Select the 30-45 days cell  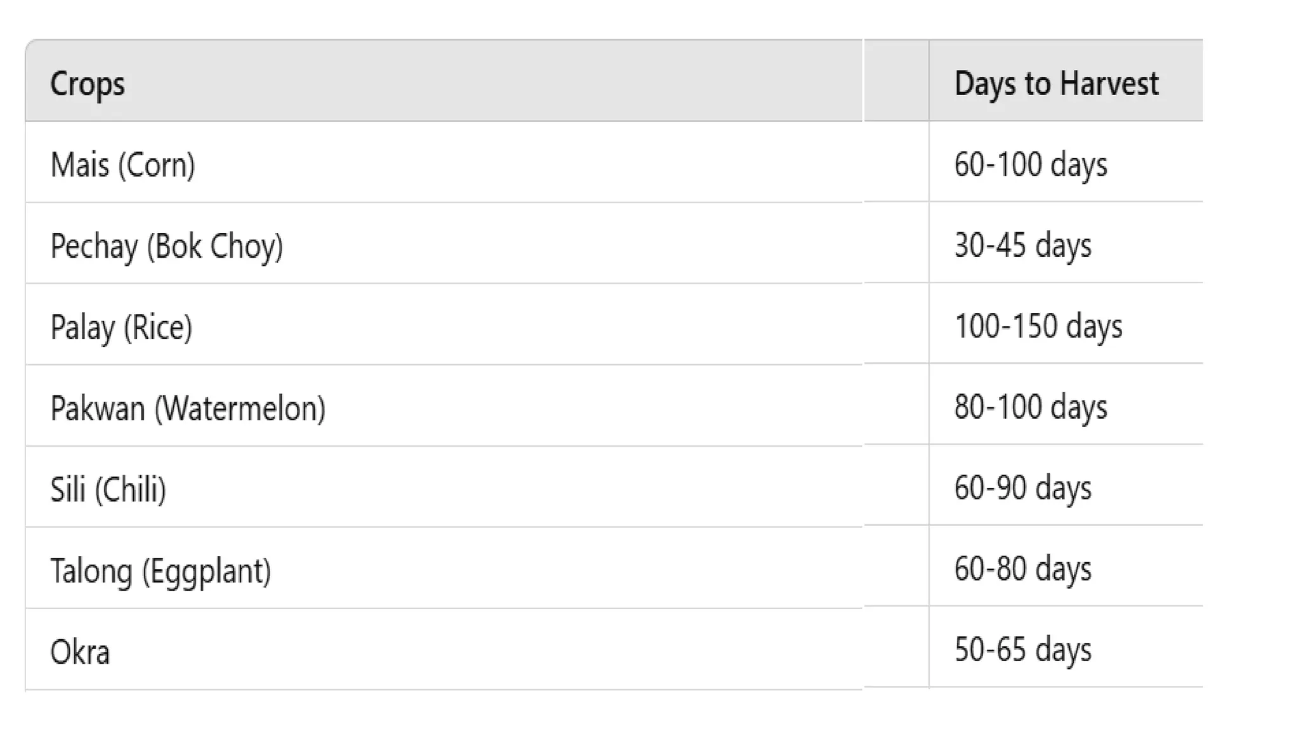click(1022, 246)
